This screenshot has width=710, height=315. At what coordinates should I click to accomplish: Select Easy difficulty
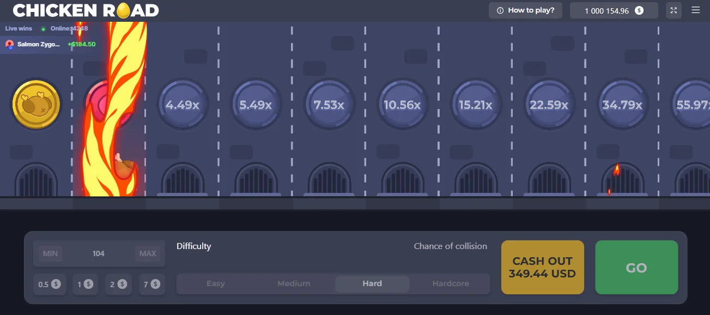click(x=215, y=283)
